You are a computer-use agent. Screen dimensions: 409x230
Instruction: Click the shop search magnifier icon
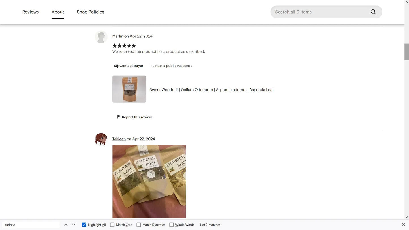click(373, 12)
